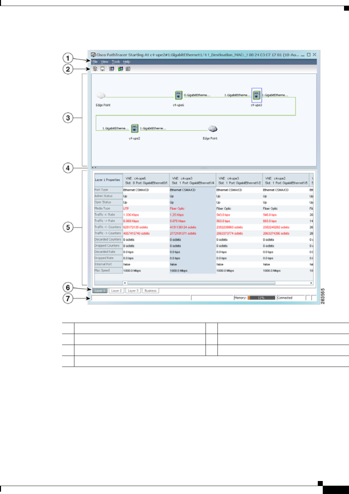Click the 2772181371 octets counter cell
Image resolution: width=349 pixels, height=494 pixels.
click(193, 234)
